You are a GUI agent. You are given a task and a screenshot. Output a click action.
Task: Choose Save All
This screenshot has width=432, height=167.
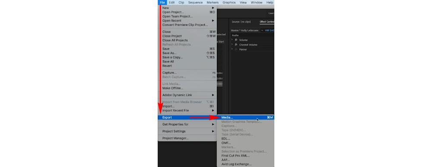187,62
